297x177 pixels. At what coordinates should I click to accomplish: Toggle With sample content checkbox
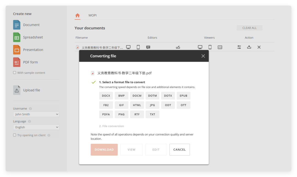(15, 73)
